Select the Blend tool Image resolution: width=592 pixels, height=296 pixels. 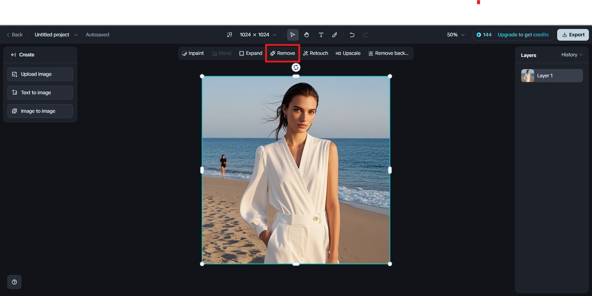click(222, 53)
